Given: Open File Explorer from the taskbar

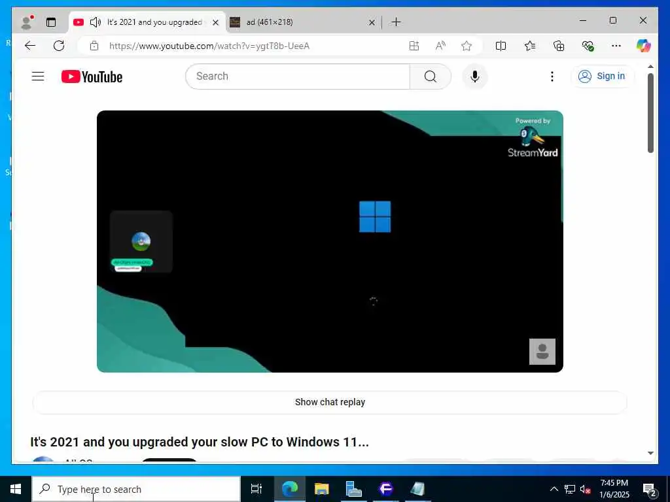Looking at the screenshot, I should point(322,489).
